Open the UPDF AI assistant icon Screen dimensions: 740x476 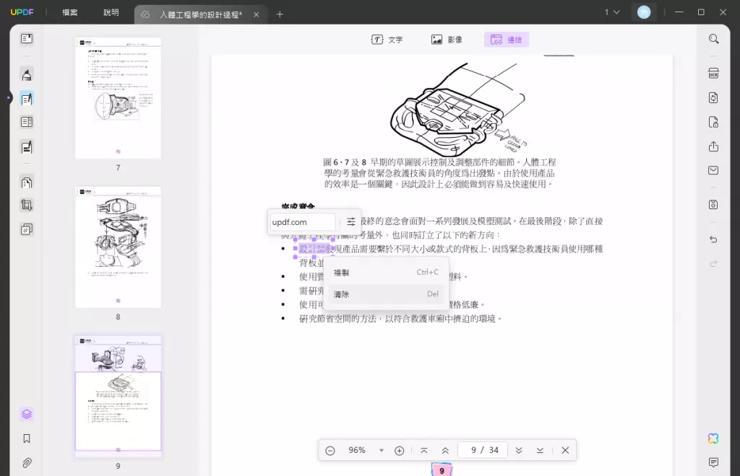coord(713,438)
